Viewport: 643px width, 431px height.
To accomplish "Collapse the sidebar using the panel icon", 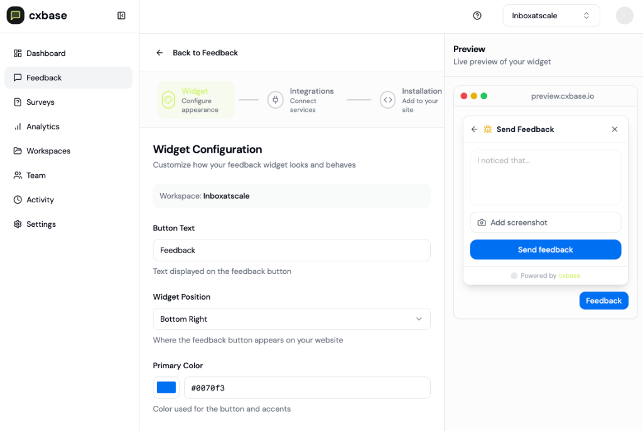I will tap(121, 15).
